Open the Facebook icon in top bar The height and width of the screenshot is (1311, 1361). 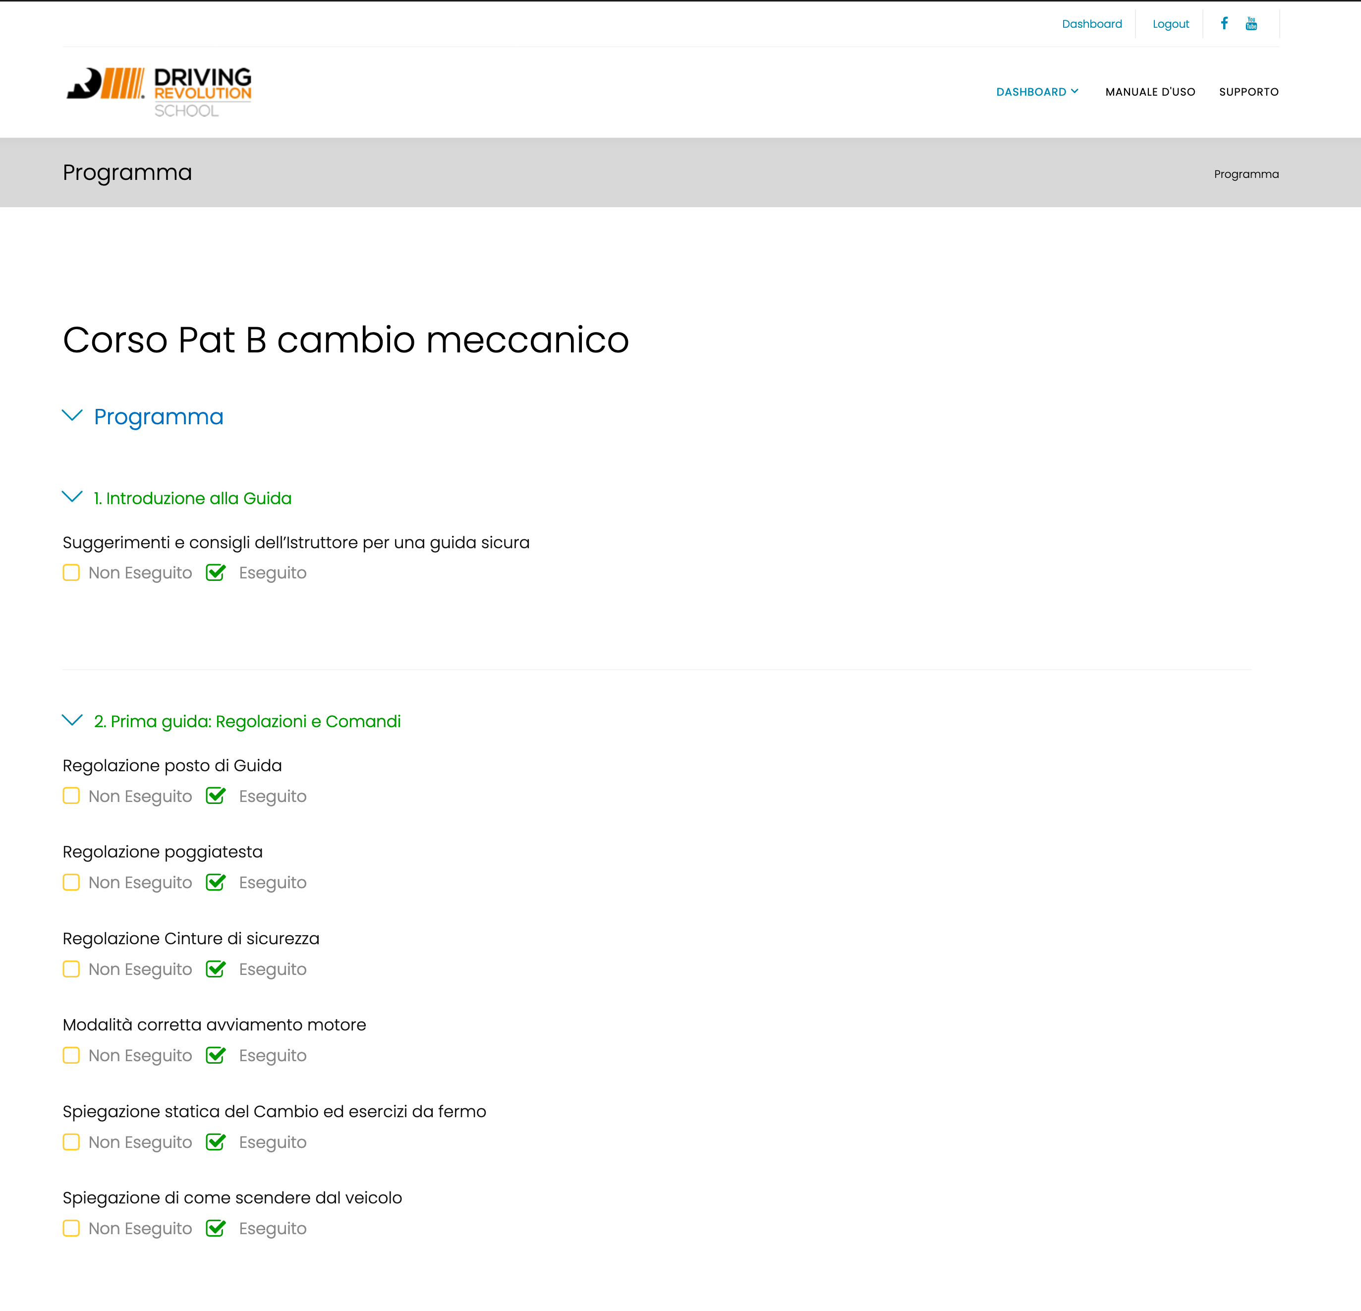pyautogui.click(x=1224, y=24)
